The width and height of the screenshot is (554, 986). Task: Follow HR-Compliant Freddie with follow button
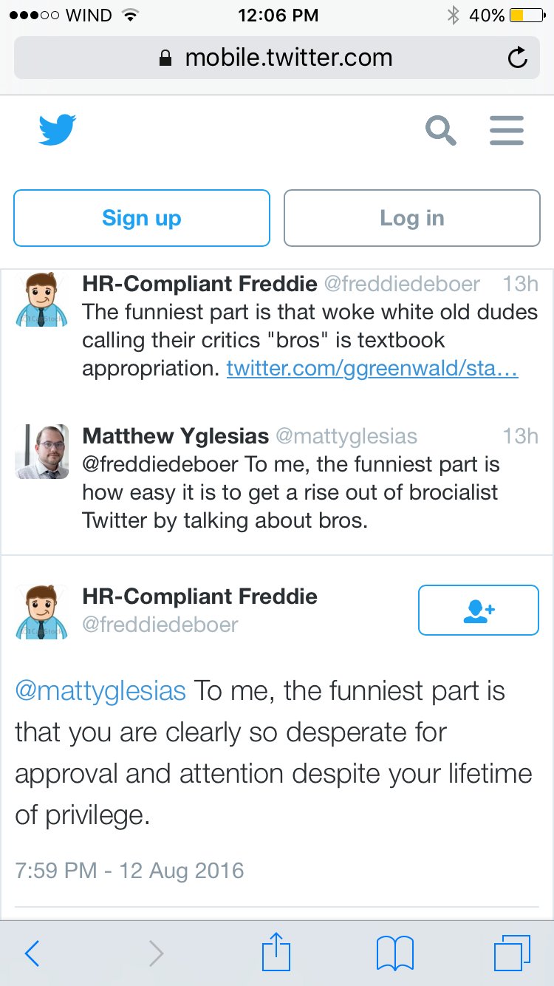478,610
